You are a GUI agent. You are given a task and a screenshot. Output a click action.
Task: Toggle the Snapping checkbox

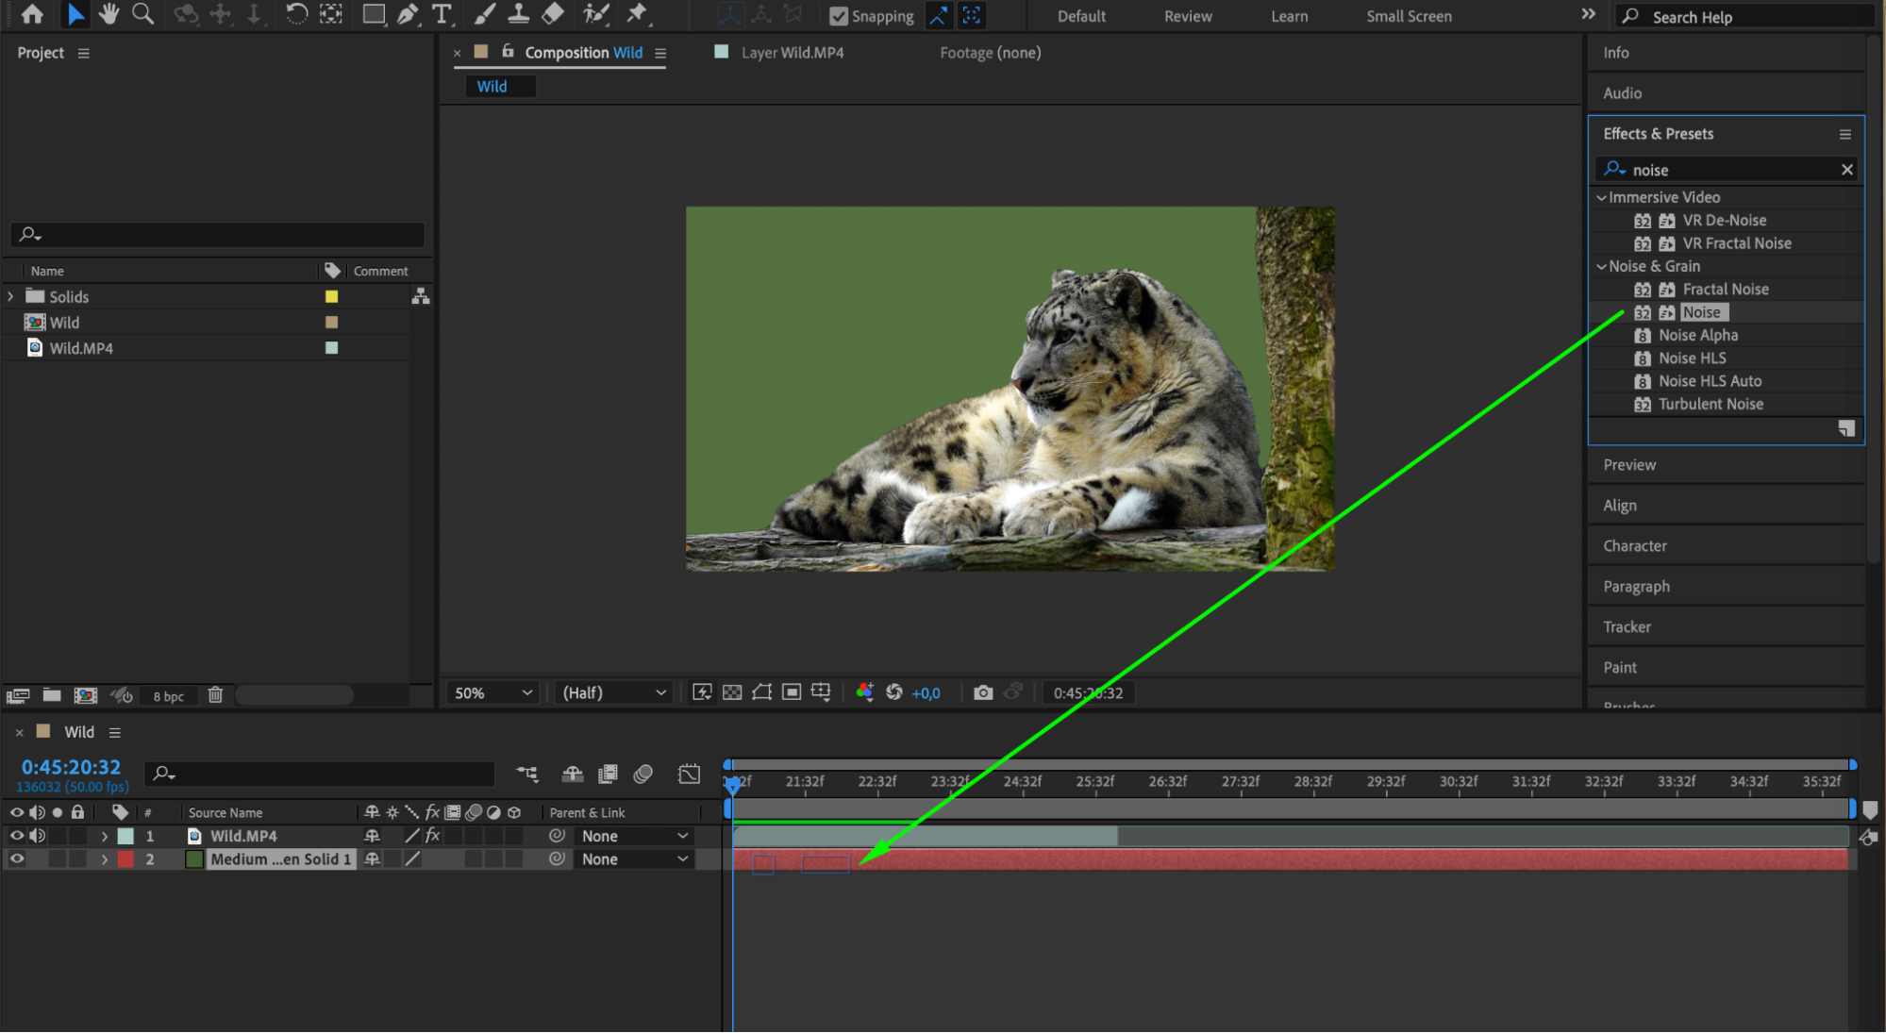click(838, 16)
